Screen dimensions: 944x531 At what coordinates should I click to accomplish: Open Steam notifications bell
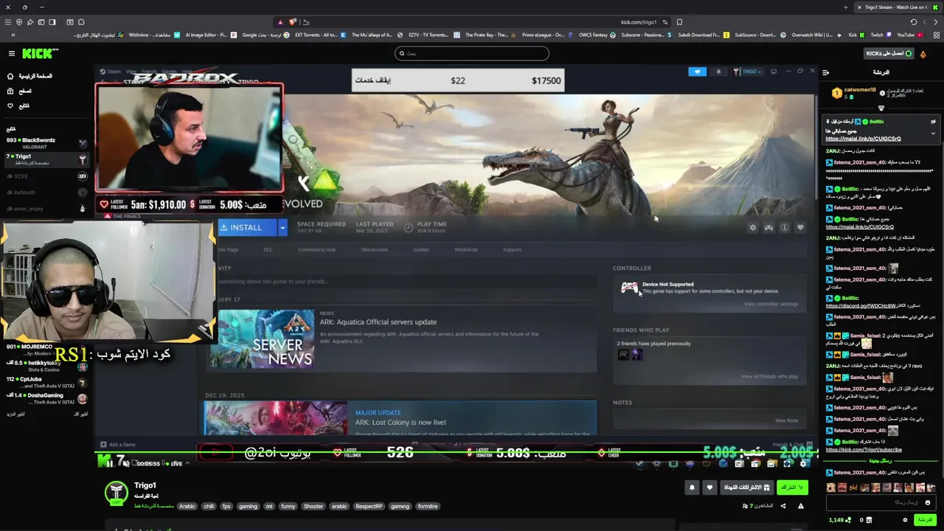point(718,72)
